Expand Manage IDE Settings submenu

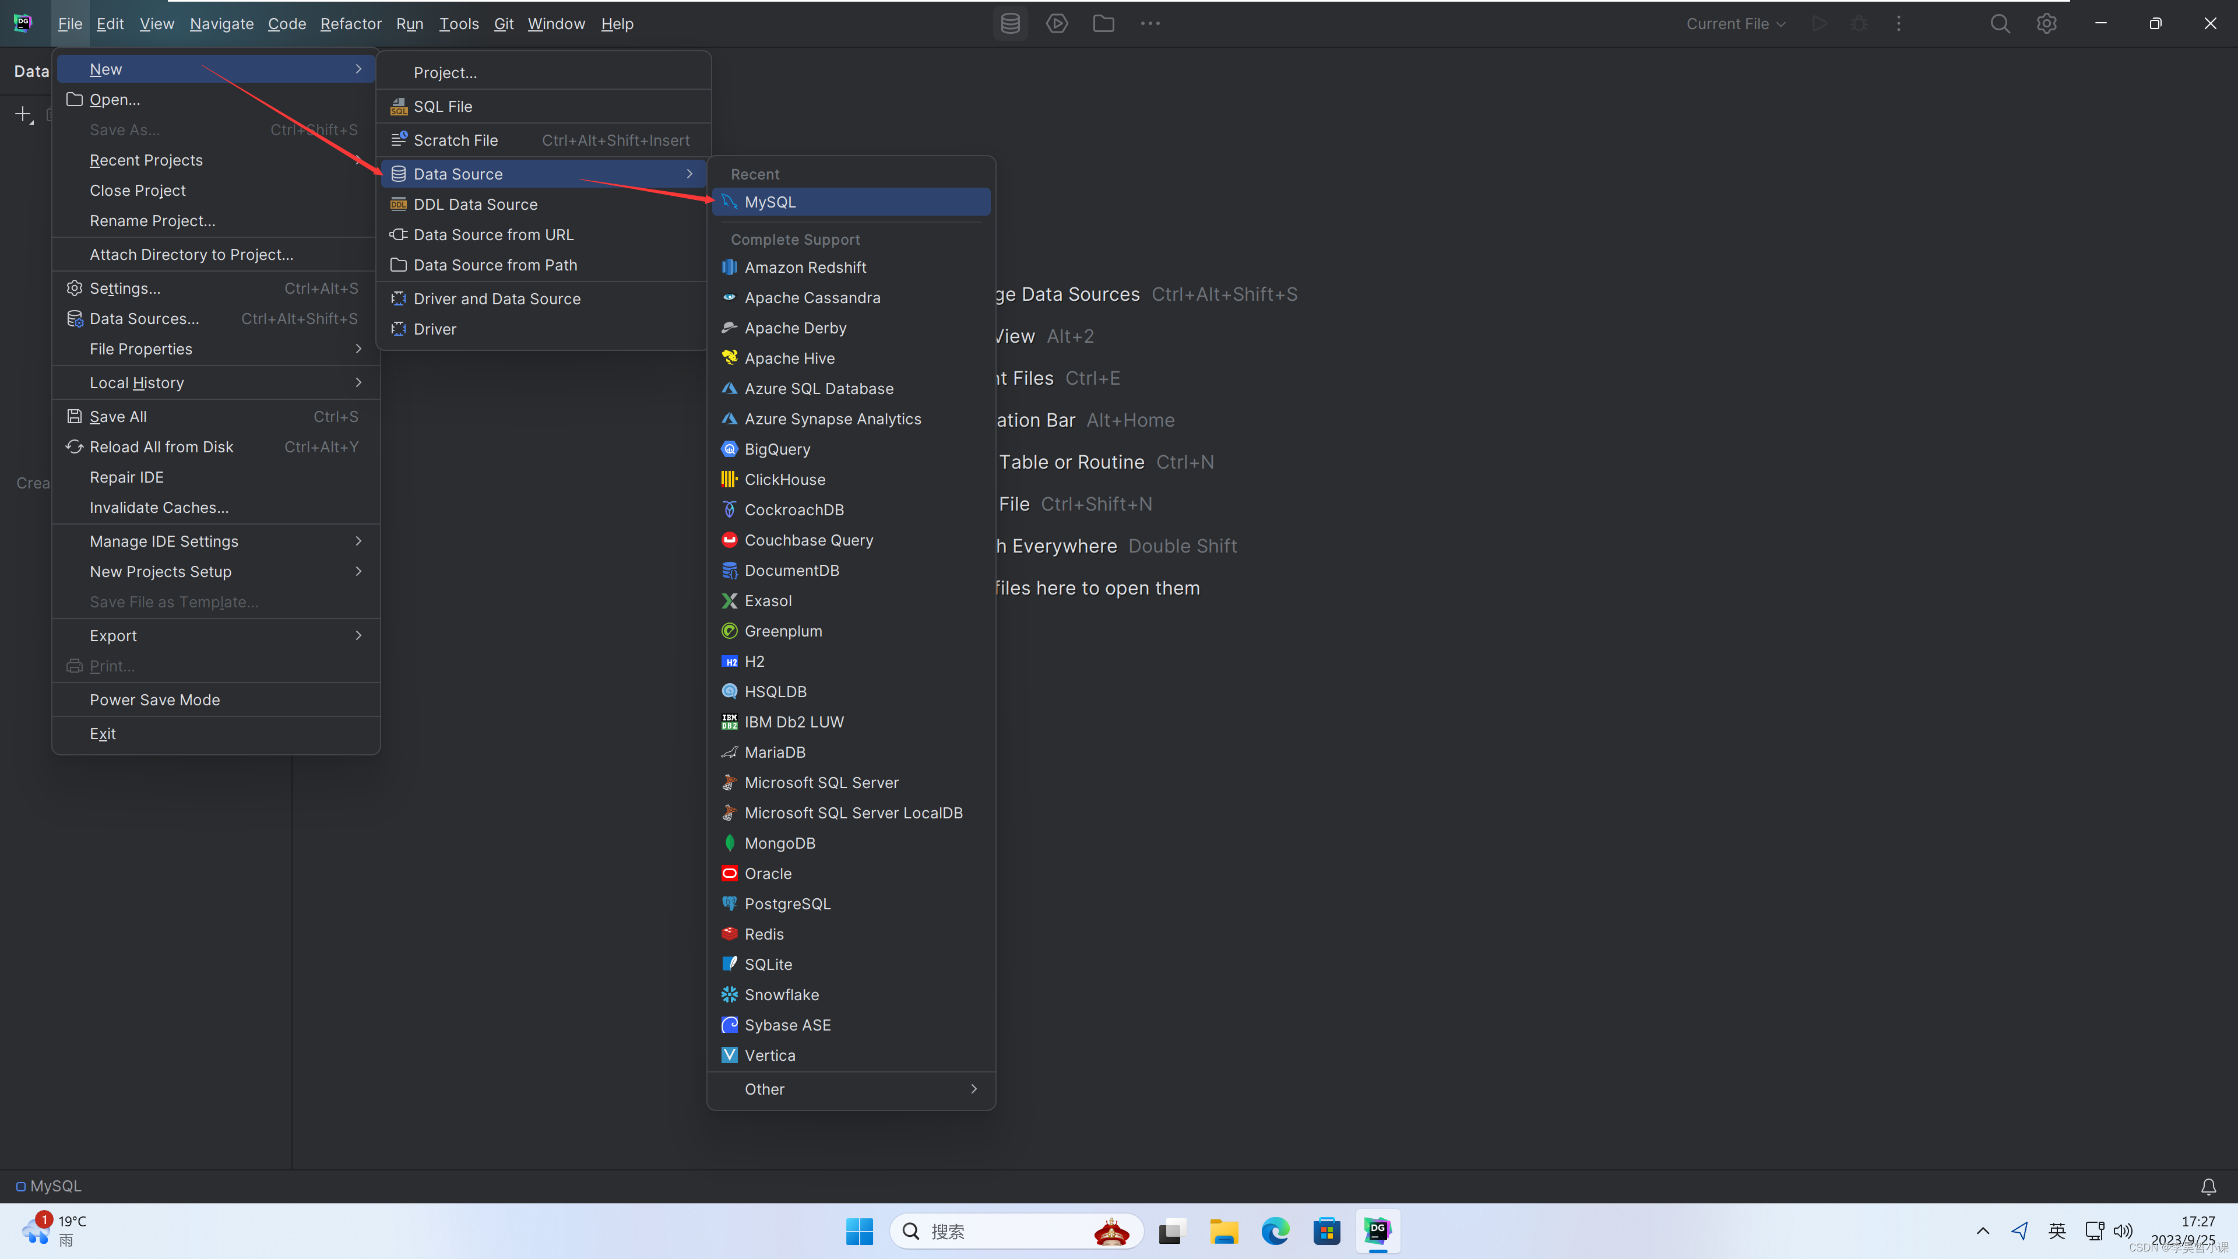tap(216, 540)
